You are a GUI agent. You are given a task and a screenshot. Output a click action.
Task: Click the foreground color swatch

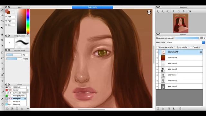click(7, 11)
